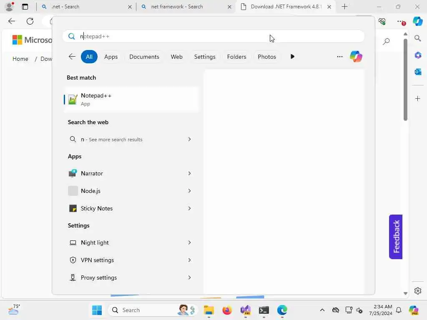Open Edge browser essentials heart icon
Viewport: 427px width, 320px height.
click(382, 22)
